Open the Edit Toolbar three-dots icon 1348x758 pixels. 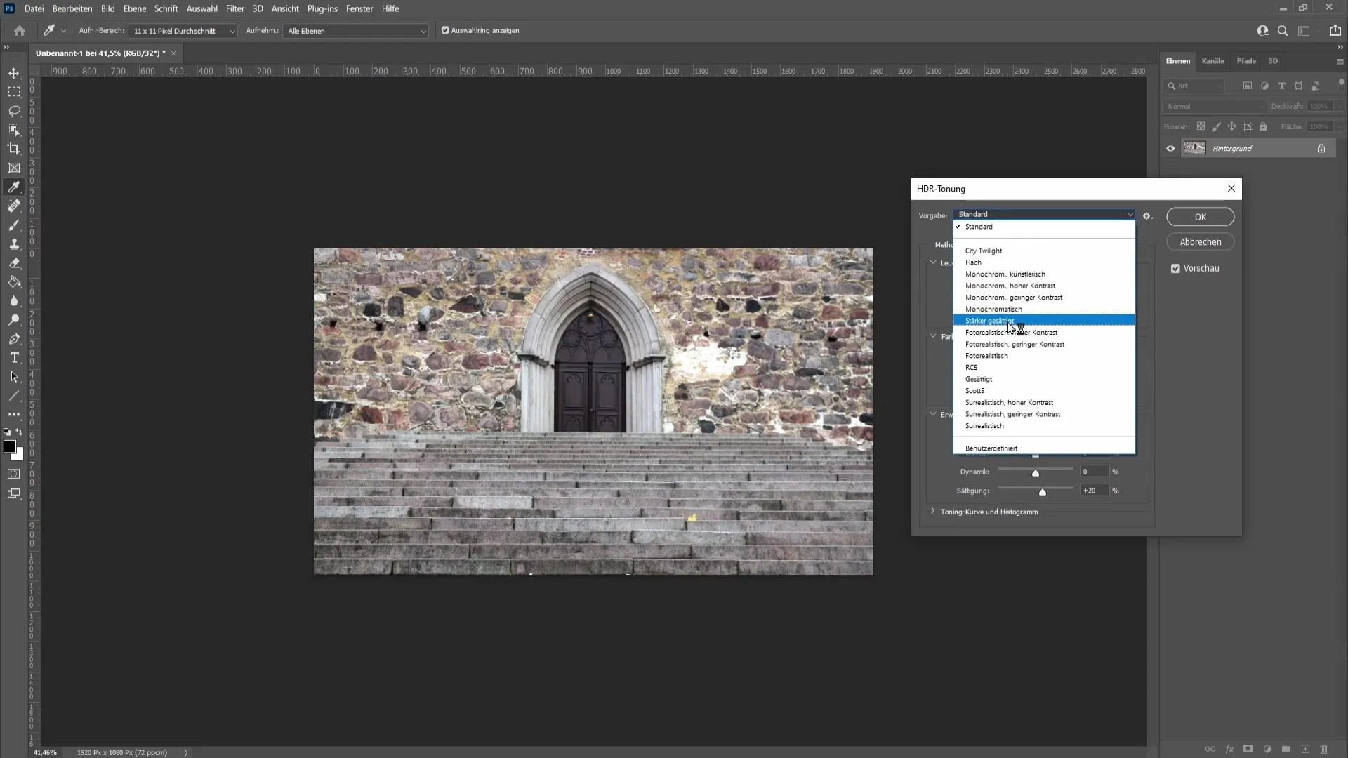click(x=14, y=415)
